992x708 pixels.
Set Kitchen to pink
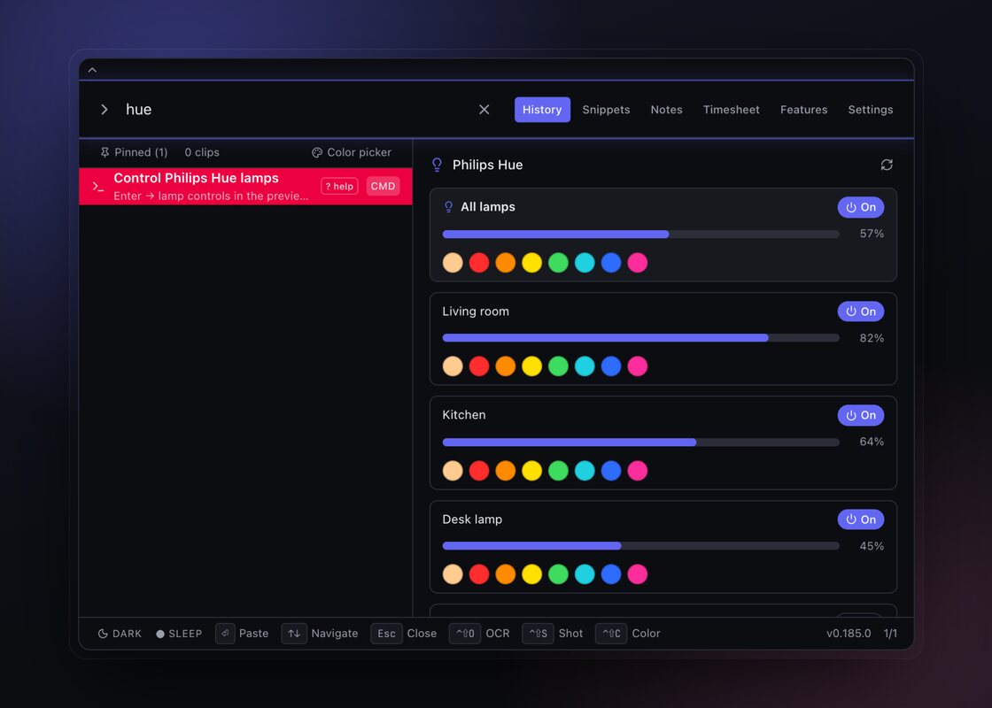click(638, 470)
